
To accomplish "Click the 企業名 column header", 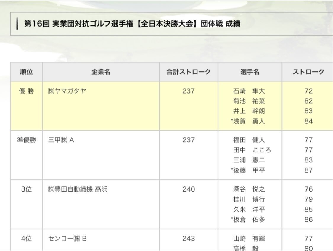I will pos(101,72).
